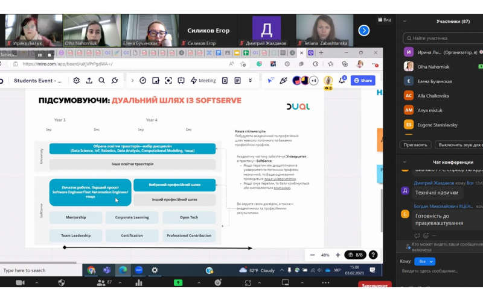This screenshot has width=483, height=301.
Task: Open Miro presentation mode icon
Action: [x=181, y=81]
